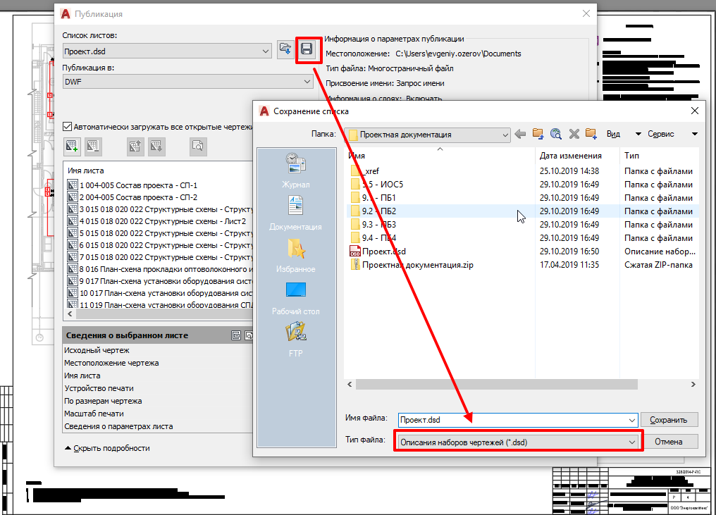Open the Тип файла dropdown
This screenshot has height=515, width=716.
[x=518, y=442]
